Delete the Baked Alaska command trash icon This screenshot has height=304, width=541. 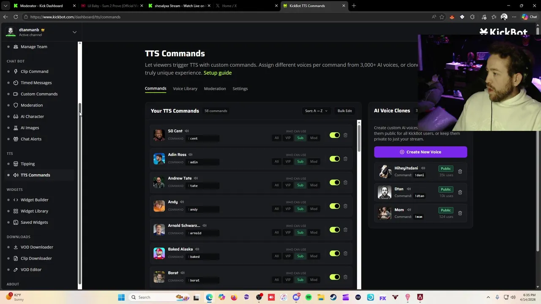345,253
